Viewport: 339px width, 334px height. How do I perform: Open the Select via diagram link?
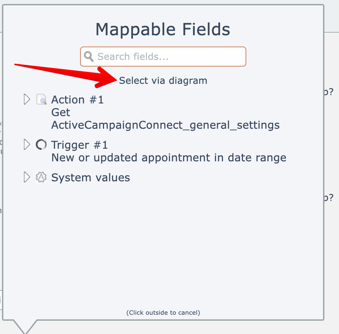pyautogui.click(x=163, y=81)
